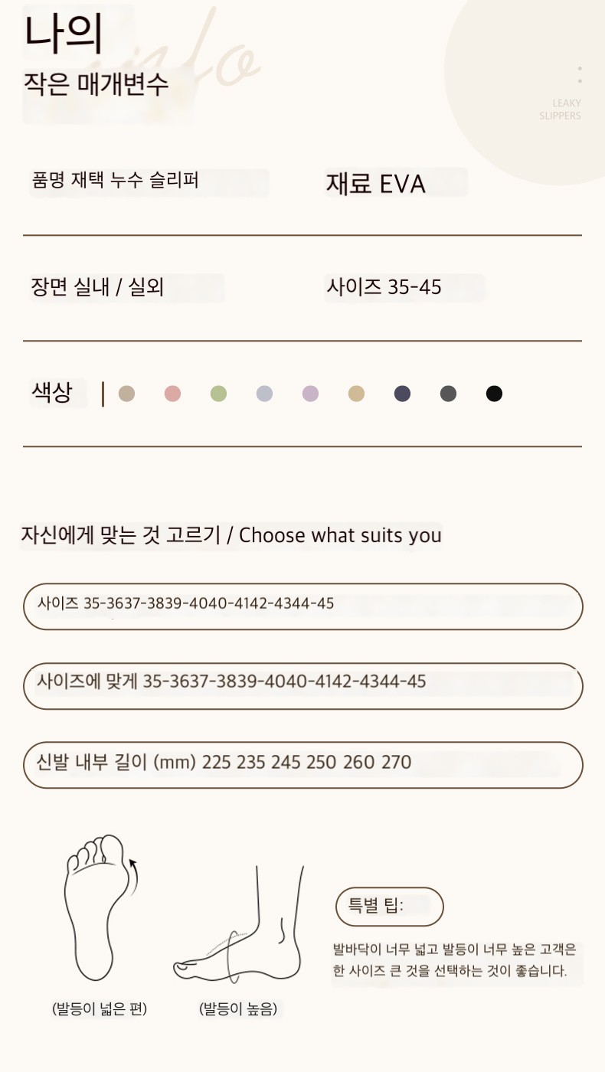
Task: Click the 사이즈에 맞게 size row
Action: coord(303,686)
